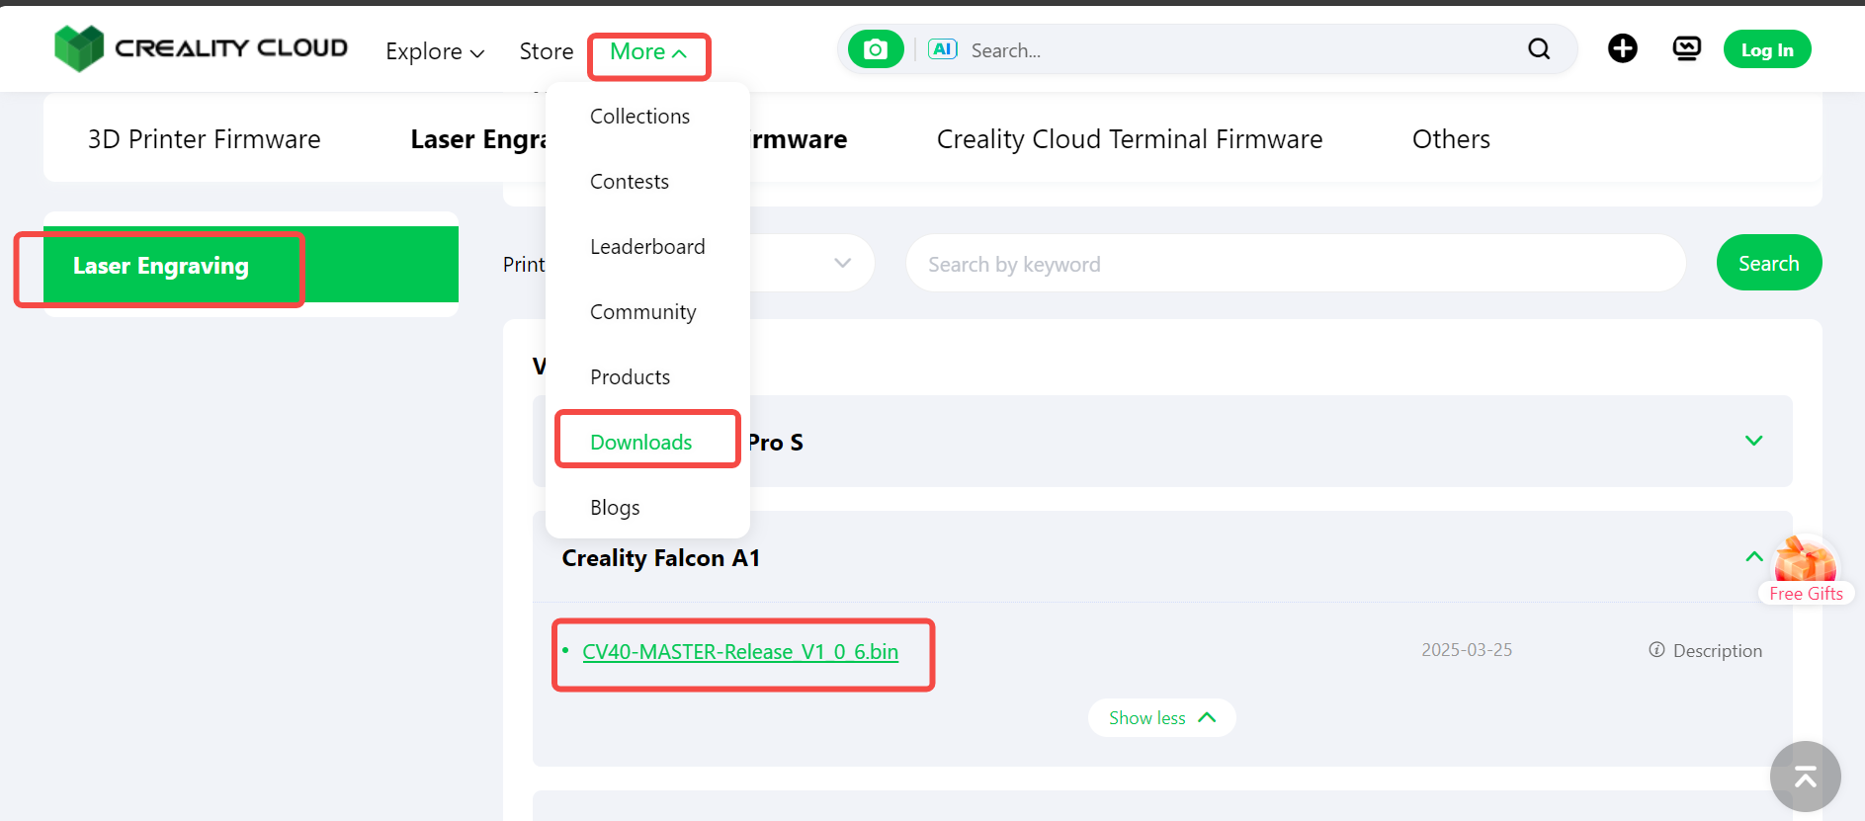Click the 2025-03-25 release date
The height and width of the screenshot is (821, 1865).
coord(1467,650)
